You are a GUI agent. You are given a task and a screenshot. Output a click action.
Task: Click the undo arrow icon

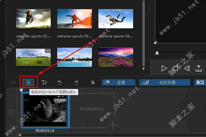60,83
